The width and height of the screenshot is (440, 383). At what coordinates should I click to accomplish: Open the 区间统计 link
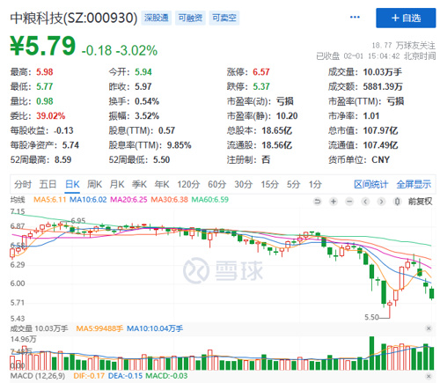370,184
